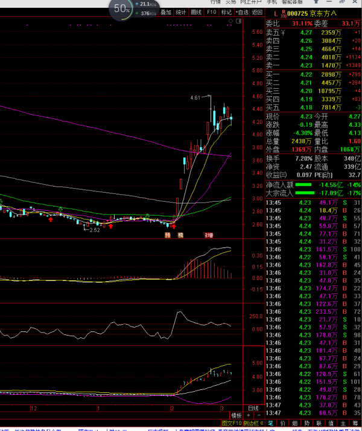Zoom in chart with plus button
Viewport: 362px width, 431px height.
pyautogui.click(x=249, y=415)
